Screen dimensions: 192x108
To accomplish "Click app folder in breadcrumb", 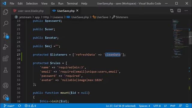I will pos(37,17).
